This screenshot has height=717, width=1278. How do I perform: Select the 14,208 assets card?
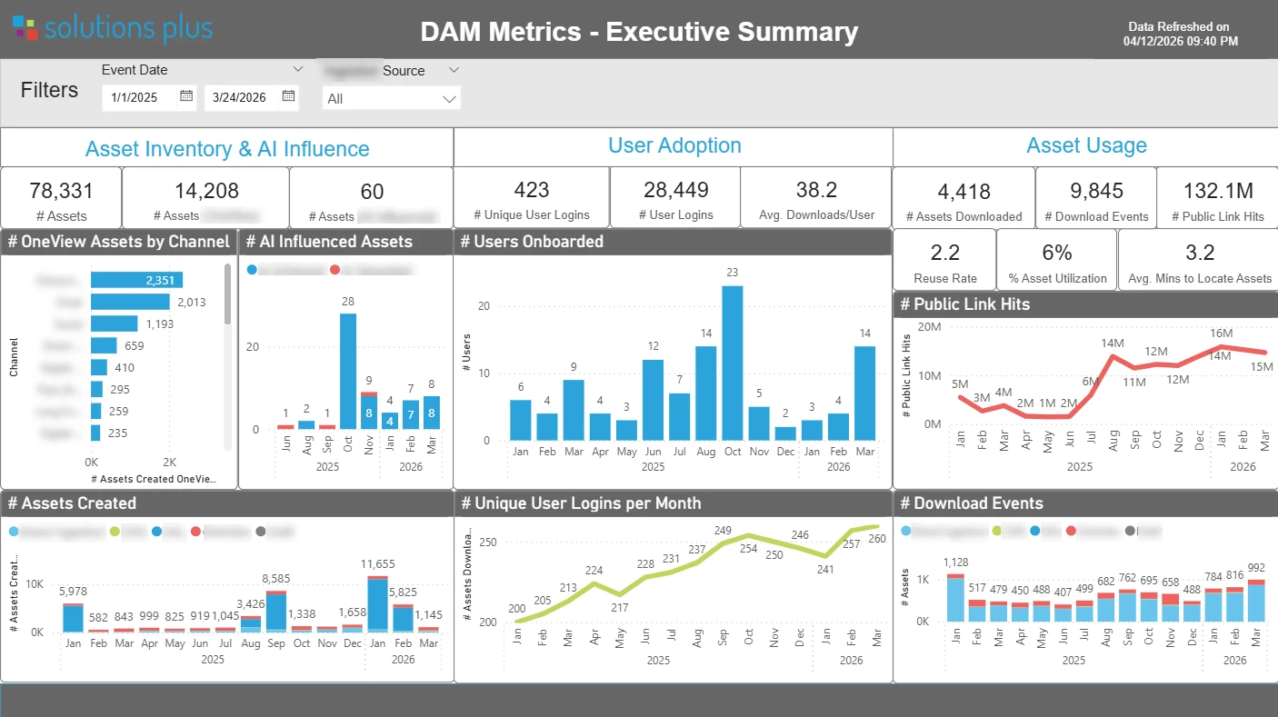[x=205, y=197]
